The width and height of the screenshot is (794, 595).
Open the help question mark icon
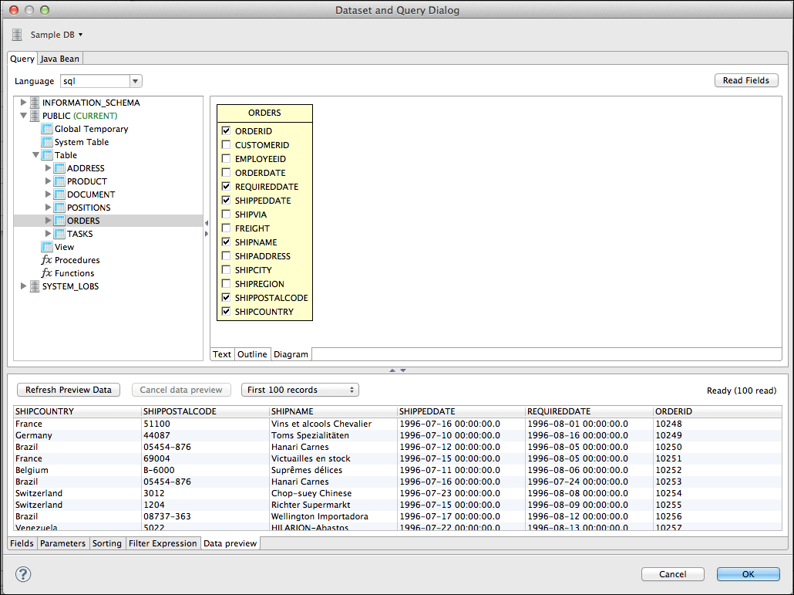tap(23, 574)
